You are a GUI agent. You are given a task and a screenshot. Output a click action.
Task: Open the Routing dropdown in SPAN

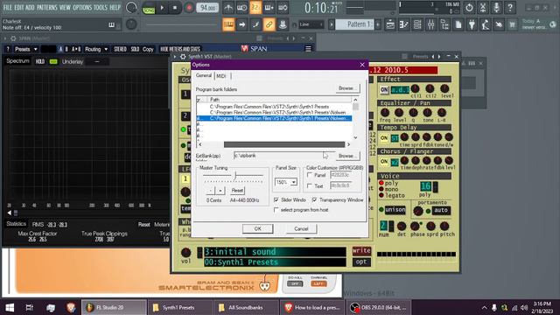[95, 49]
